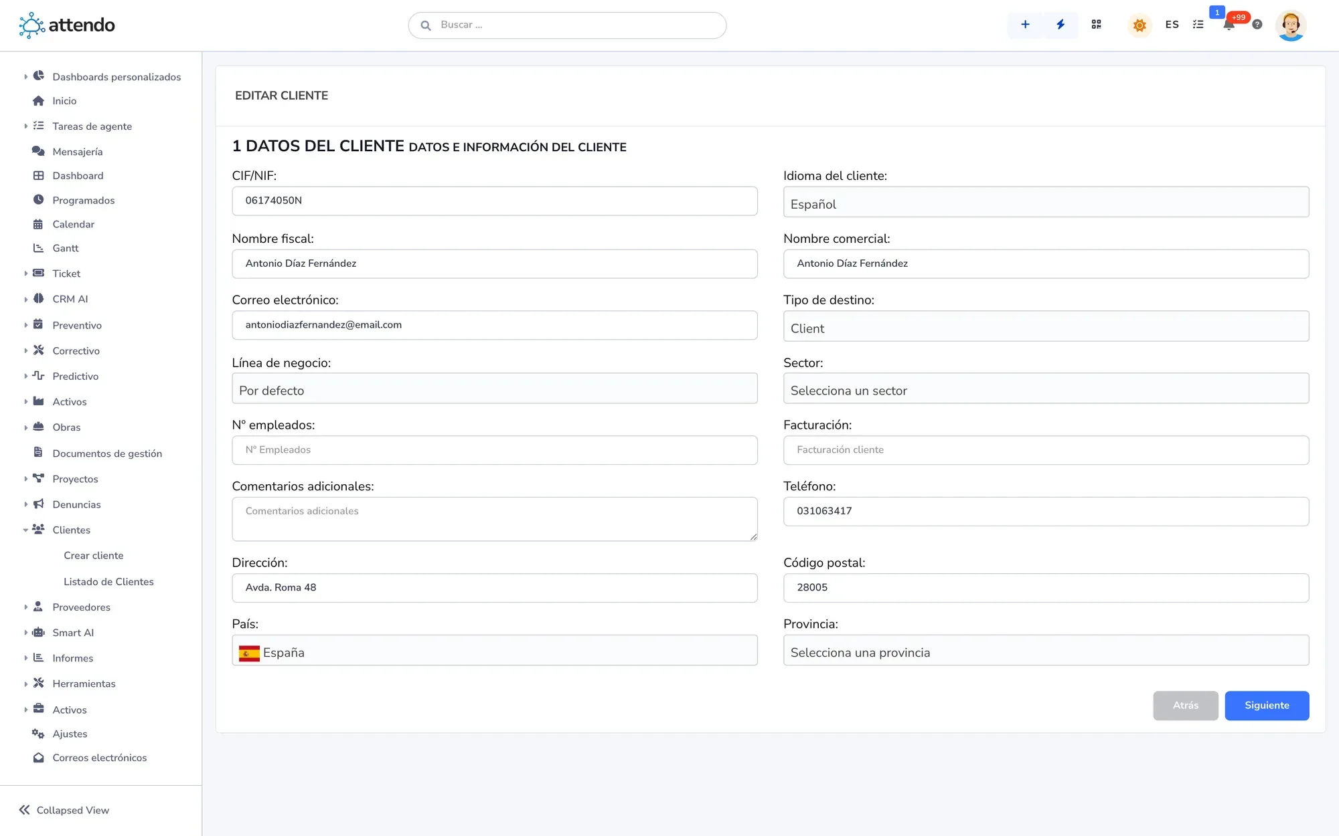Open the Sector selection dropdown
Viewport: 1339px width, 836px height.
click(x=1046, y=389)
